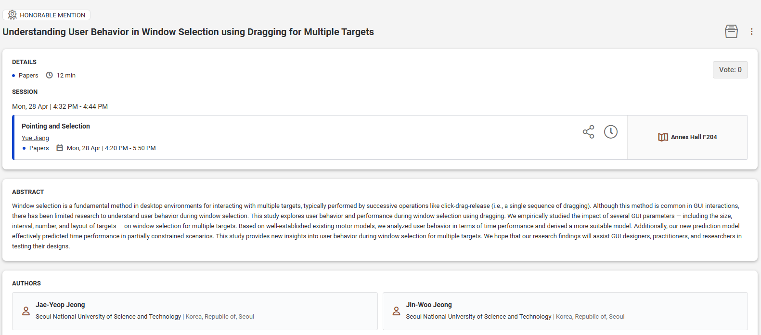
Task: Click the person icon beside Jin-Woo Jeong
Action: point(396,311)
